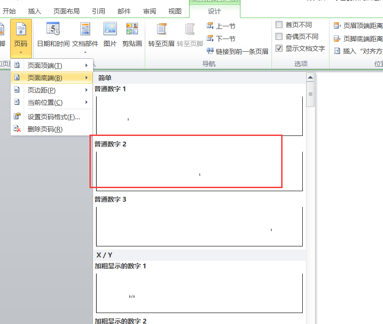Click the 删除页码 icon

tap(17, 128)
